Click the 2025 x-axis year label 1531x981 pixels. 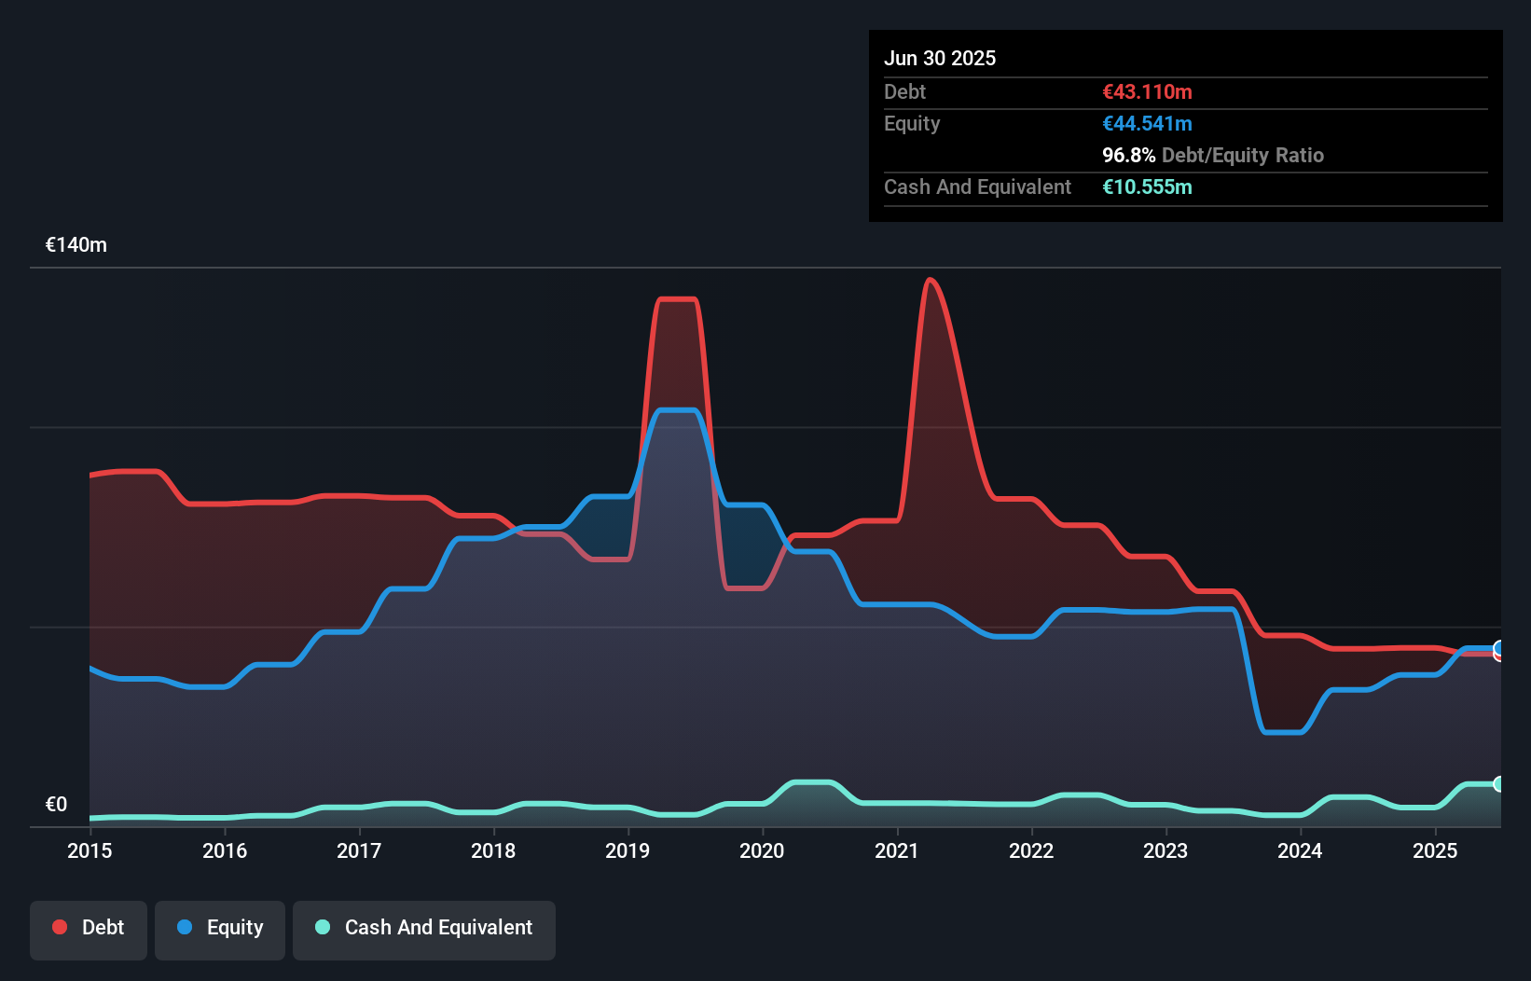pyautogui.click(x=1434, y=850)
